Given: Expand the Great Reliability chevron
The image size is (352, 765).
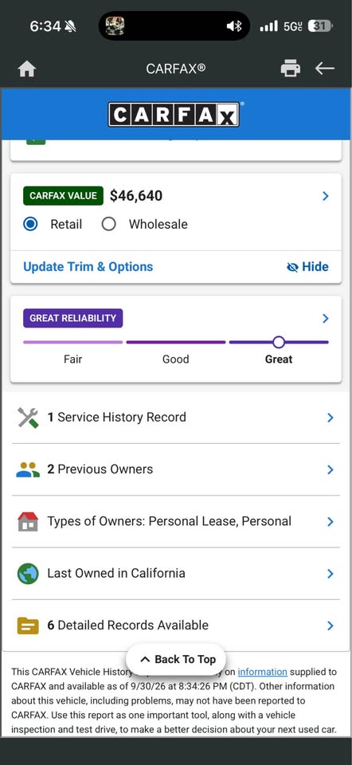Looking at the screenshot, I should pos(326,319).
